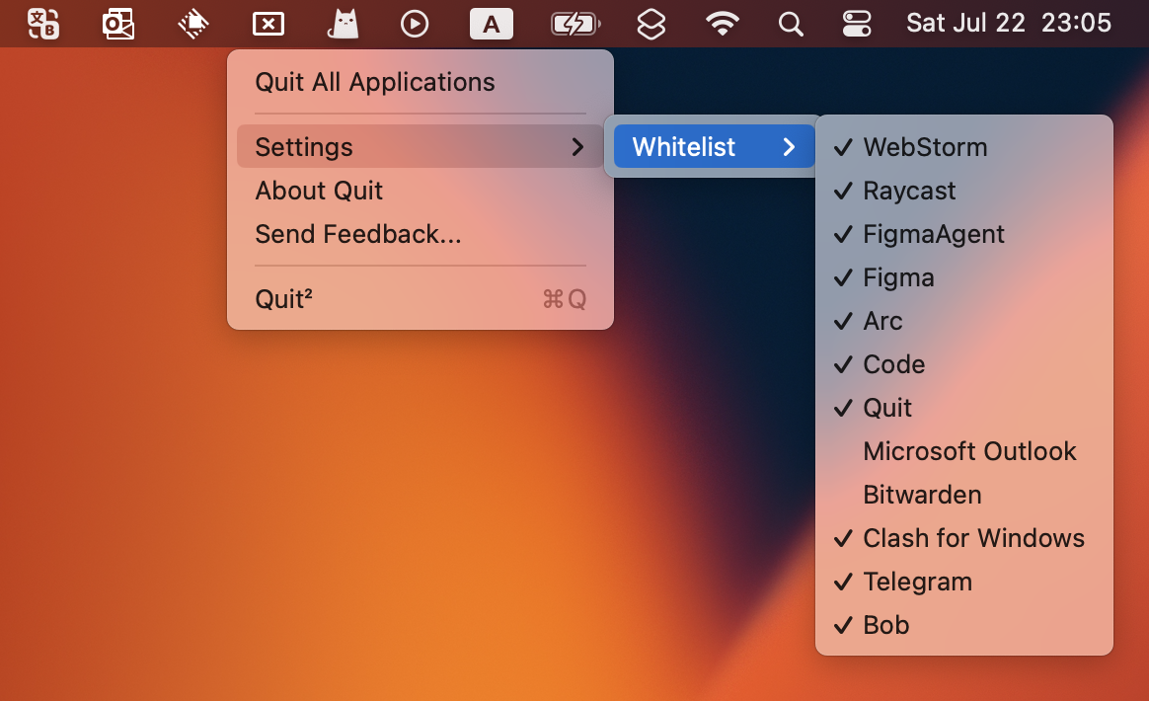Open the Wi-Fi status menu
Screen dimensions: 1149x701
[x=723, y=24]
